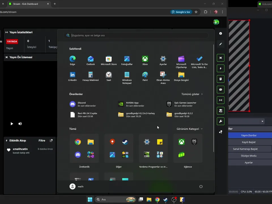The width and height of the screenshot is (272, 204).
Task: Open recommended Epic Games Launcher
Action: [181, 104]
